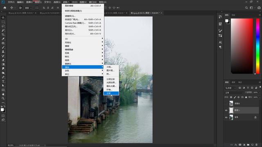Click inside the red color picker field
The height and width of the screenshot is (147, 262).
tap(242, 46)
